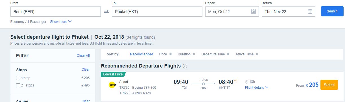Open the Return date calendar icon
Image resolution: width=345 pixels, height=102 pixels.
(310, 12)
